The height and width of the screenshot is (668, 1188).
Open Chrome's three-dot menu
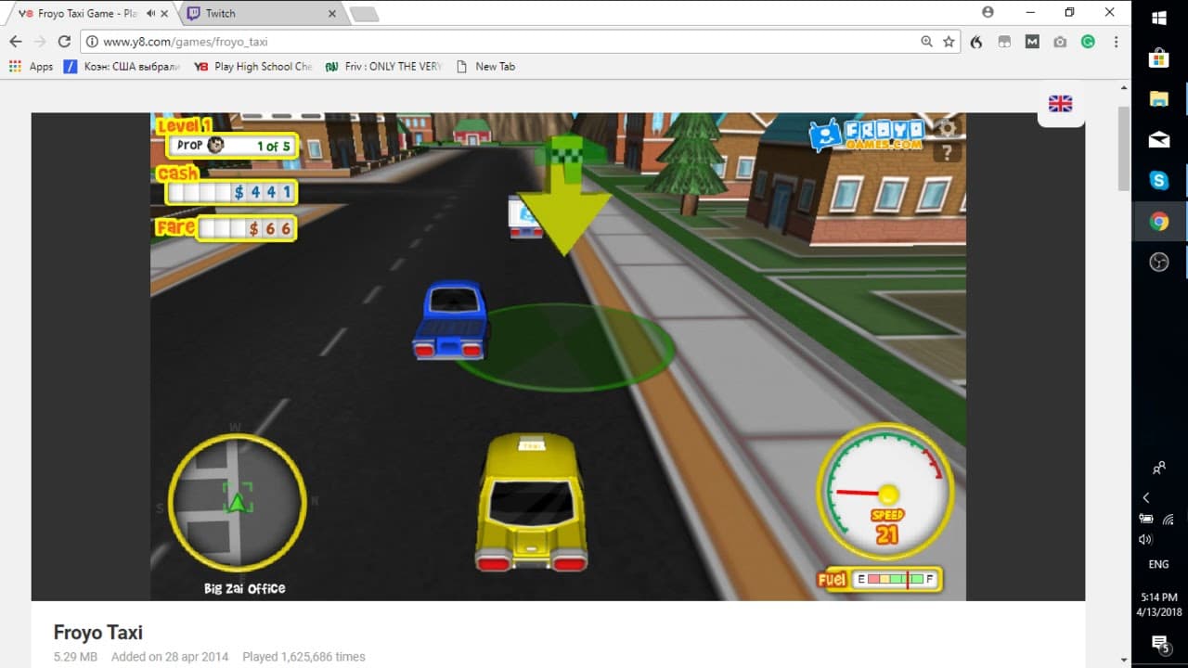coord(1115,42)
